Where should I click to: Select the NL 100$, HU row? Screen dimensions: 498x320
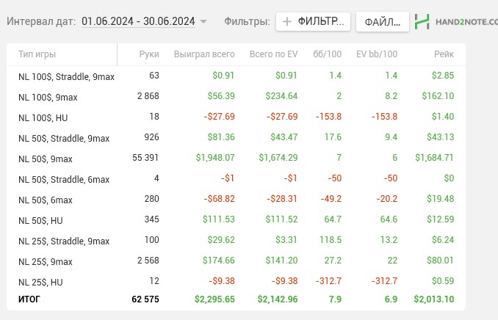click(45, 117)
